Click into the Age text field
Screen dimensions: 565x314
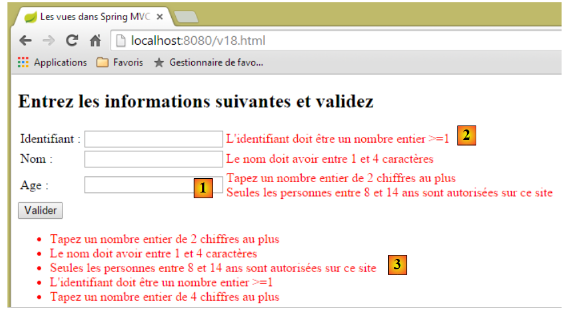[x=137, y=185]
